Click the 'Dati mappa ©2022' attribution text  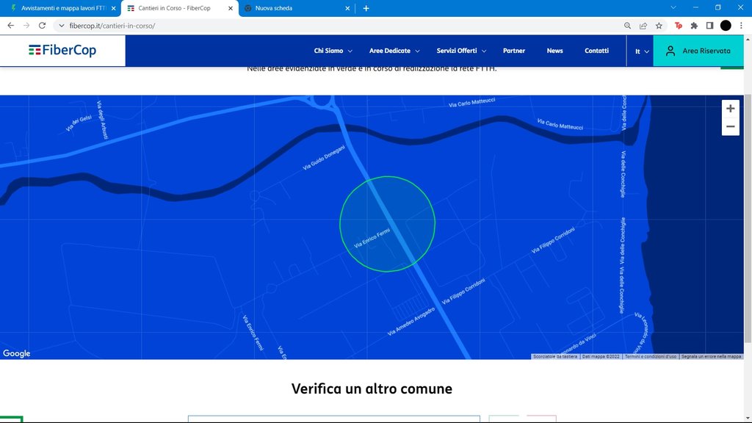tap(601, 356)
